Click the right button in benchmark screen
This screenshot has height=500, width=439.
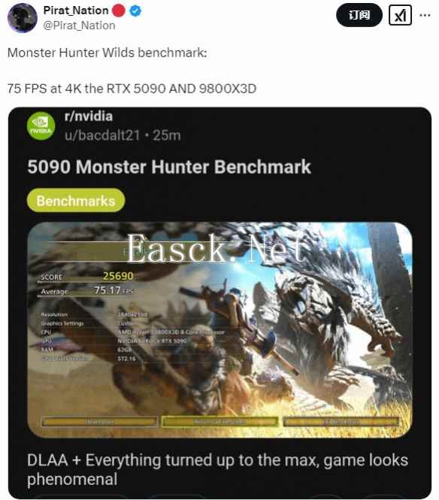coord(341,422)
